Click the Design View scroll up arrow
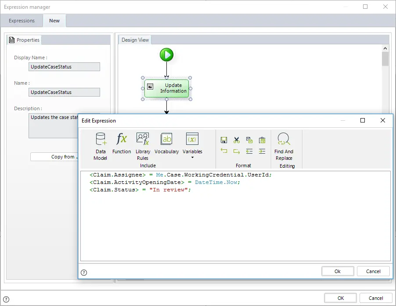Screen dimensions: 396x306 (385, 48)
